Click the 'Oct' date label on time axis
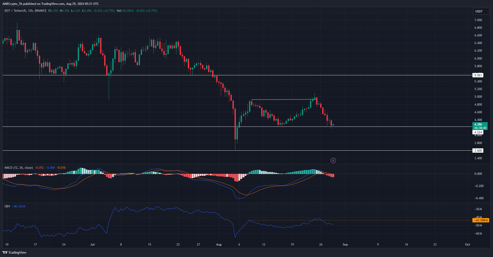 (x=468, y=245)
